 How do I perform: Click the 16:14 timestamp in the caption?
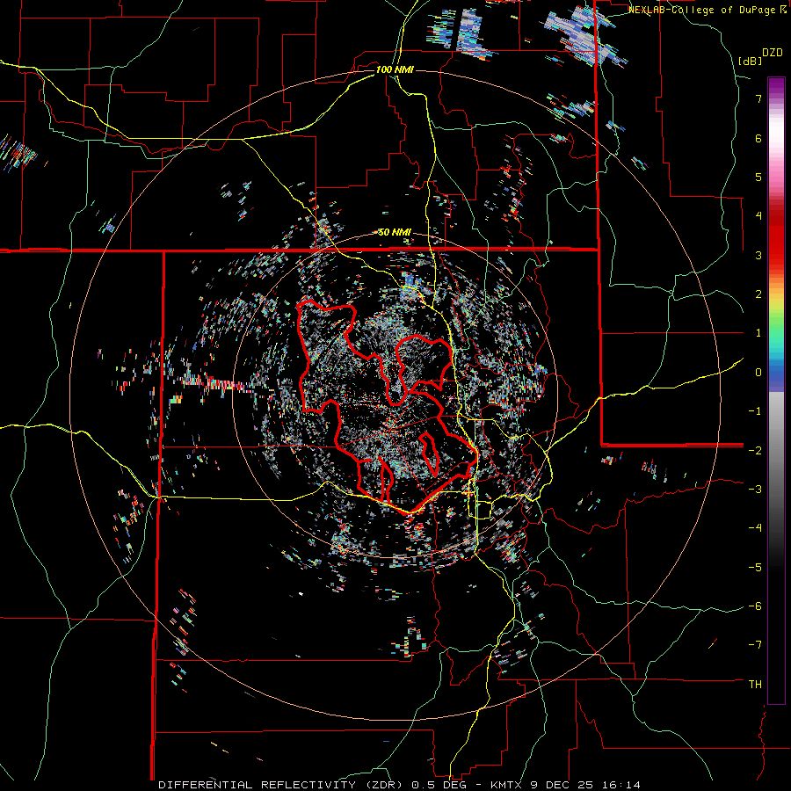click(x=623, y=785)
